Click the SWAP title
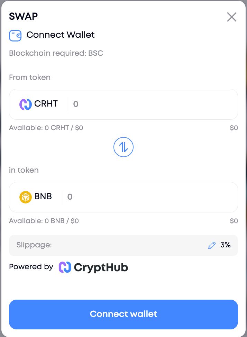 [x=24, y=16]
